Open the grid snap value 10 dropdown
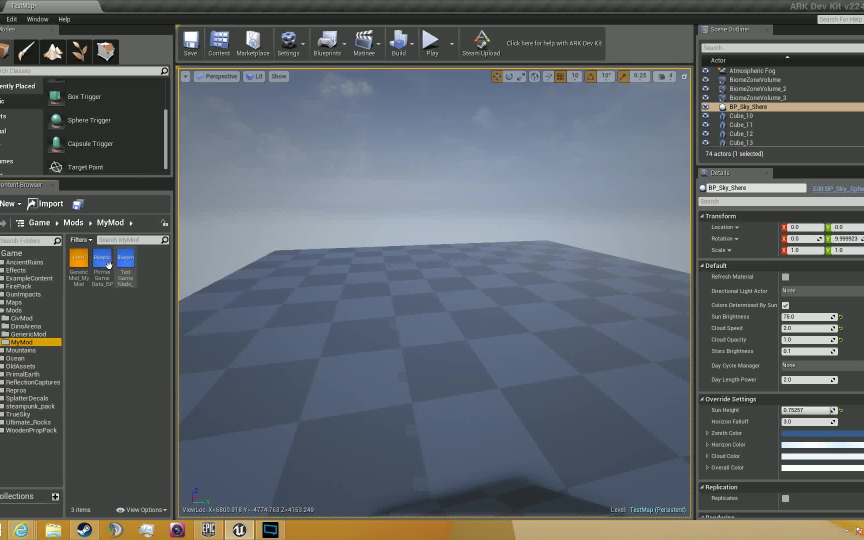 point(575,76)
